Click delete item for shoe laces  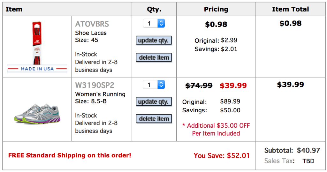154,57
